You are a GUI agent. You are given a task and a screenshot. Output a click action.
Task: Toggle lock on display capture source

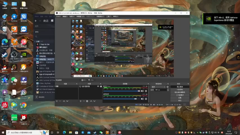101,86
